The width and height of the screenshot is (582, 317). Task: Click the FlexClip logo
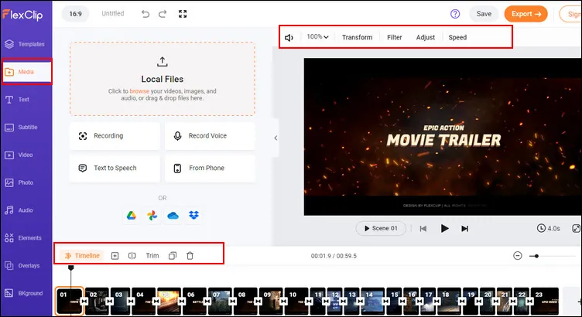(x=22, y=15)
